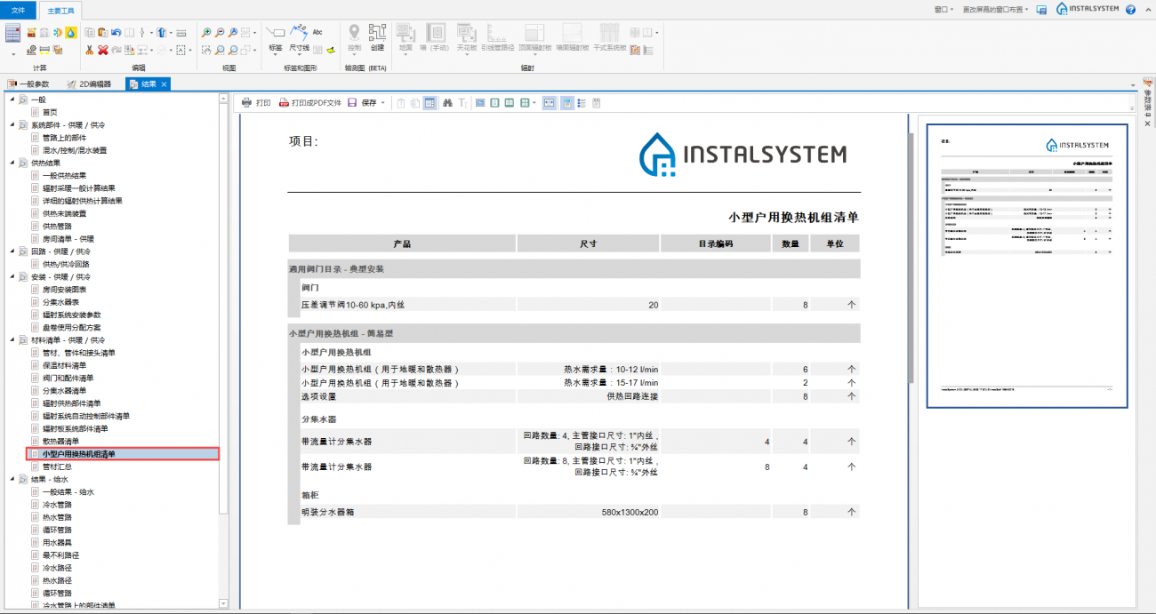Screen dimensions: 1156x614
Task: Click the page preview thumbnail
Action: click(1026, 266)
